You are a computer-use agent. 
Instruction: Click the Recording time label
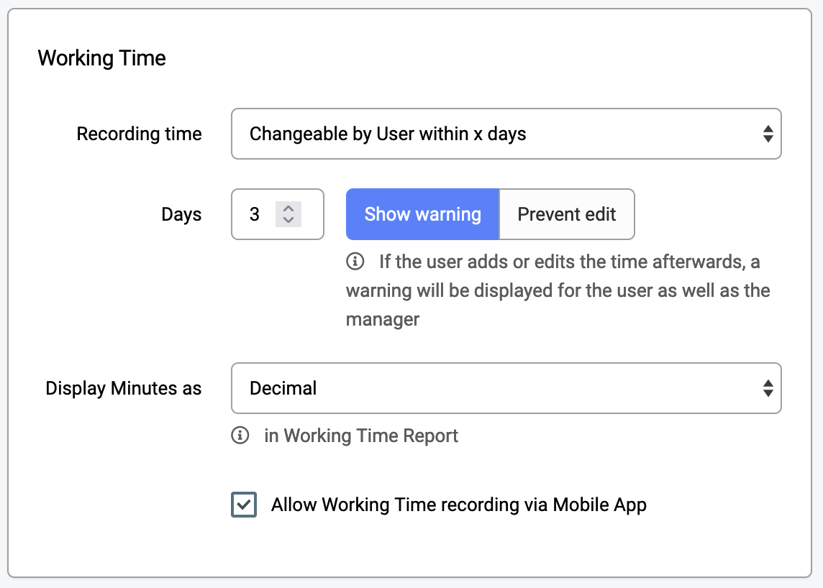pyautogui.click(x=139, y=134)
